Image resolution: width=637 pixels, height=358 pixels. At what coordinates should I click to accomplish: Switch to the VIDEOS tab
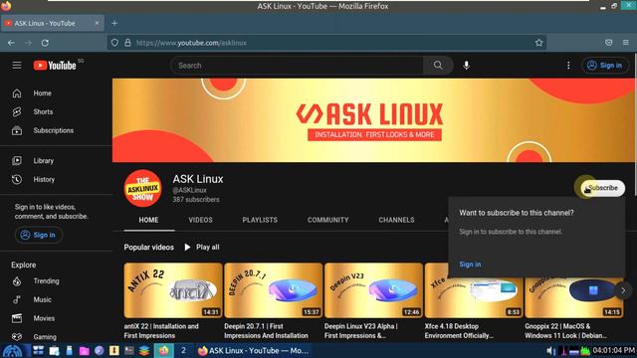pyautogui.click(x=200, y=220)
